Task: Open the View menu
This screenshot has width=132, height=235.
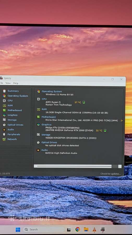Action: tap(8, 83)
